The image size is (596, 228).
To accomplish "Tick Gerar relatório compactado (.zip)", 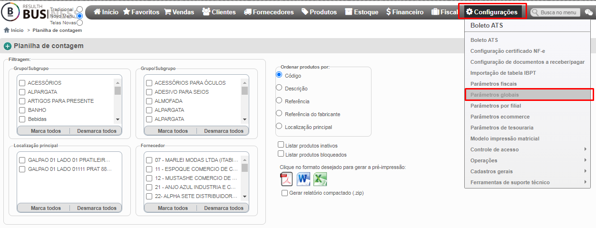I will point(284,193).
